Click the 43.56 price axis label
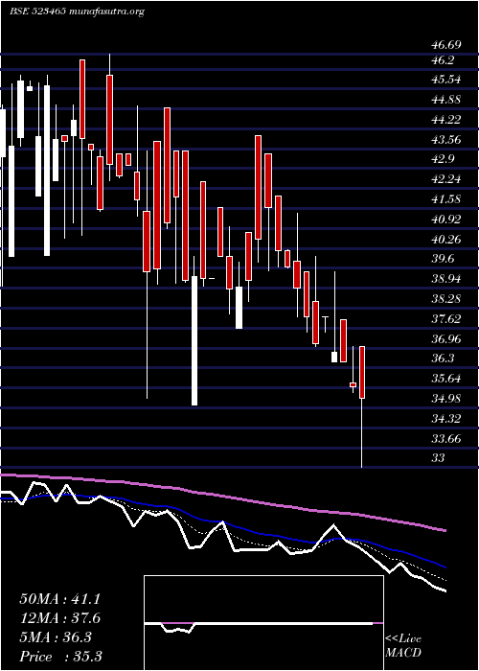Image resolution: width=479 pixels, height=671 pixels. pos(445,140)
